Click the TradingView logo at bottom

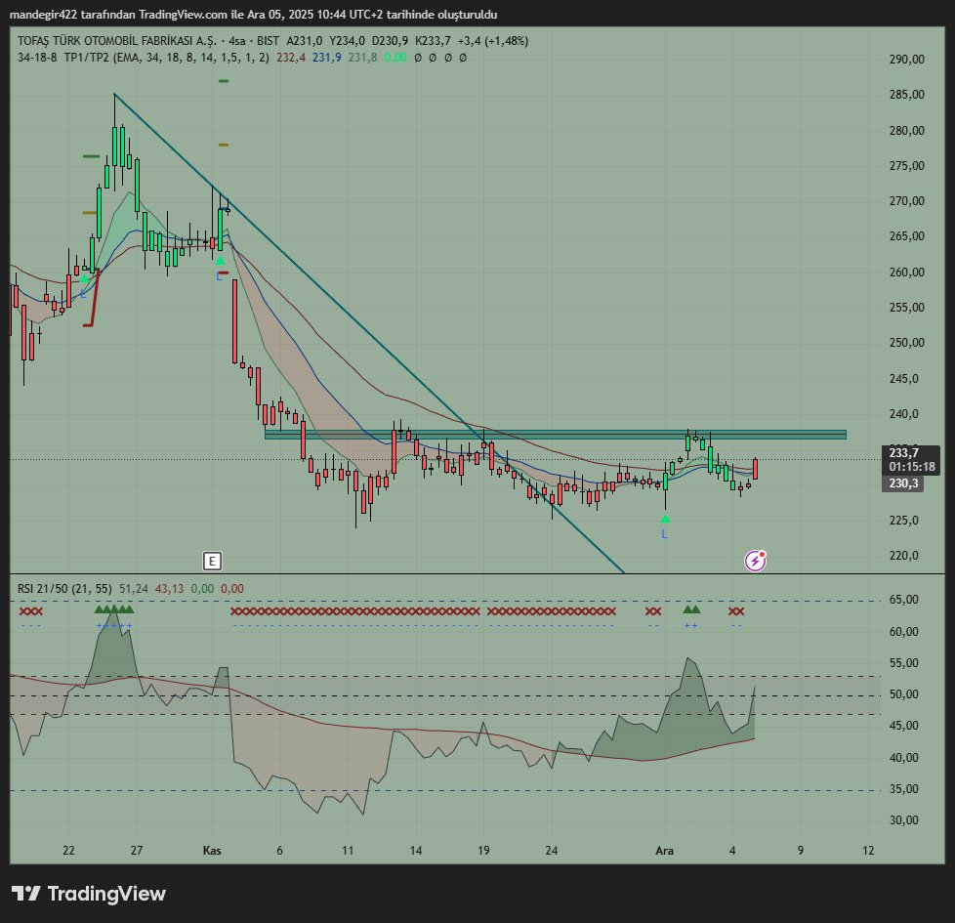click(89, 894)
